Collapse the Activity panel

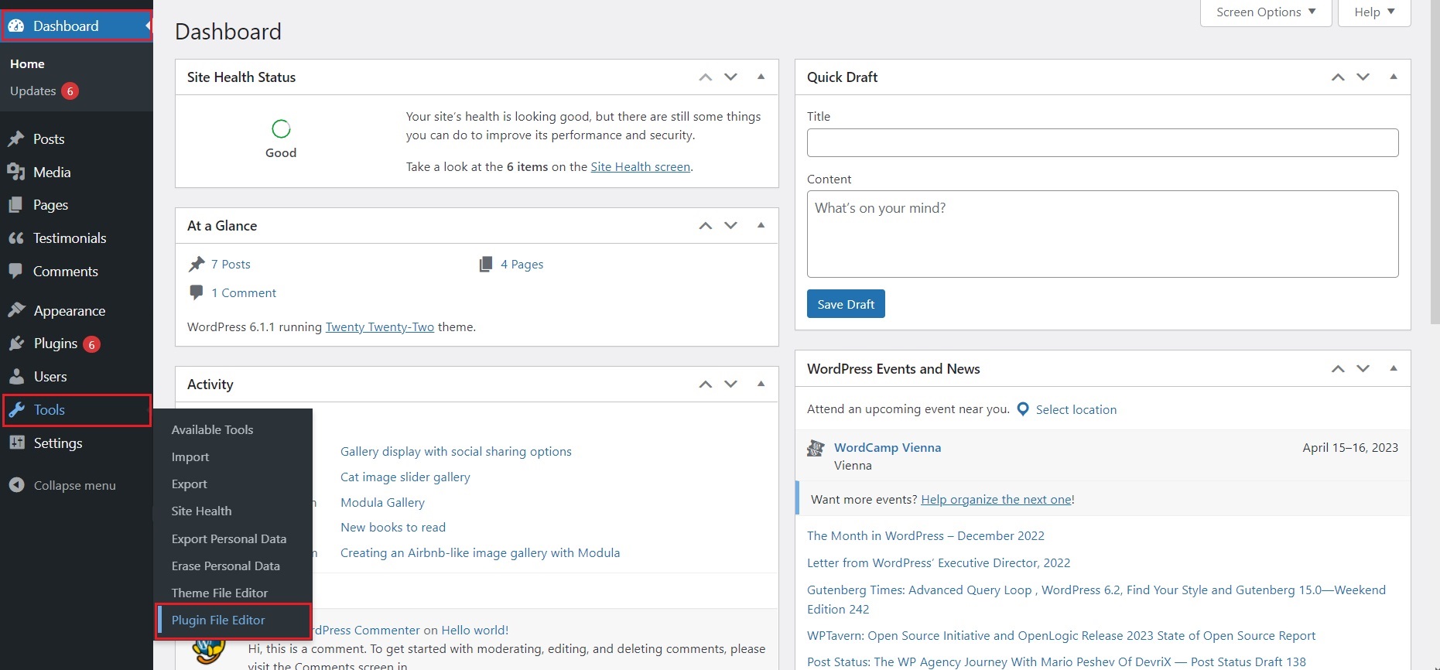pyautogui.click(x=761, y=384)
